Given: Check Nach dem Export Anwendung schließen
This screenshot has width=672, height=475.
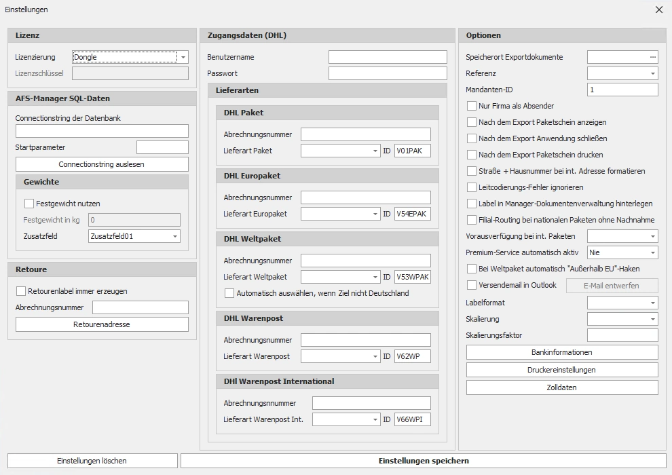Looking at the screenshot, I should click(x=472, y=138).
